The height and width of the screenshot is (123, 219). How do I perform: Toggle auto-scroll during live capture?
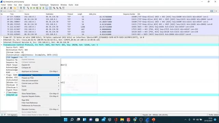point(47,8)
